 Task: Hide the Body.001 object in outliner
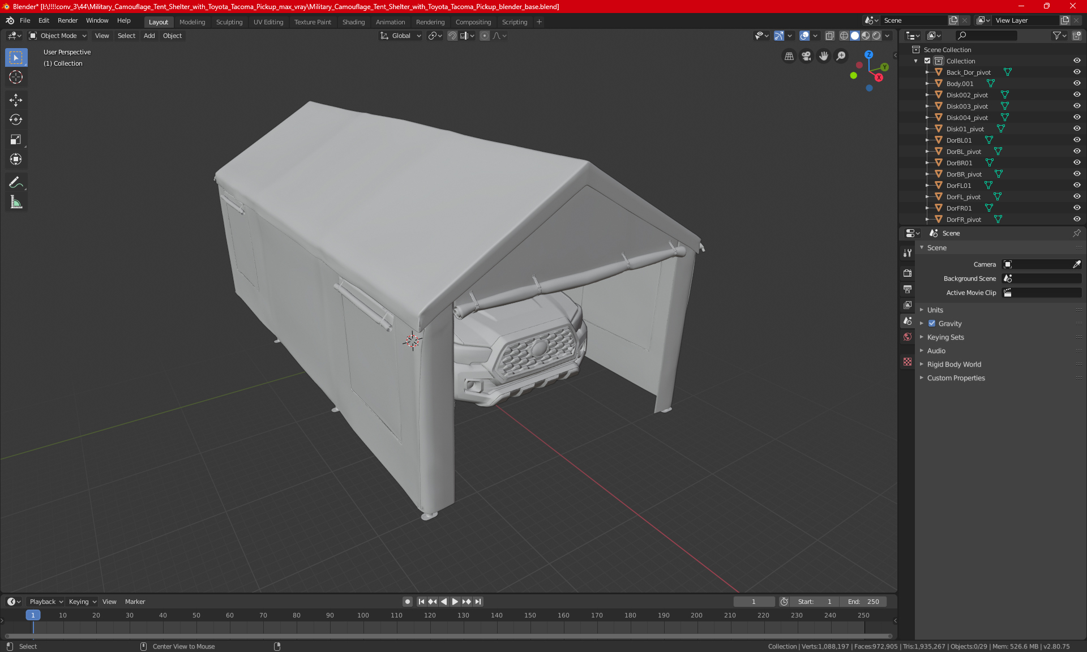pos(1076,83)
